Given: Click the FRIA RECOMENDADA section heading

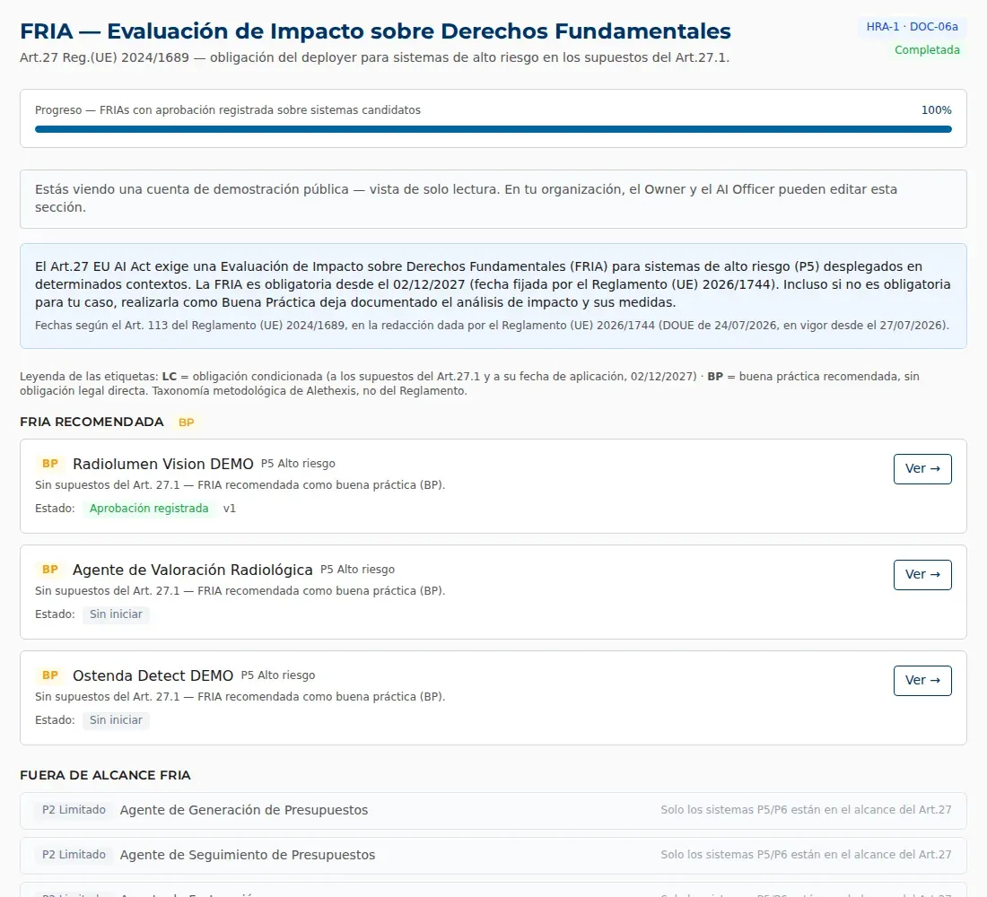Looking at the screenshot, I should [x=92, y=422].
